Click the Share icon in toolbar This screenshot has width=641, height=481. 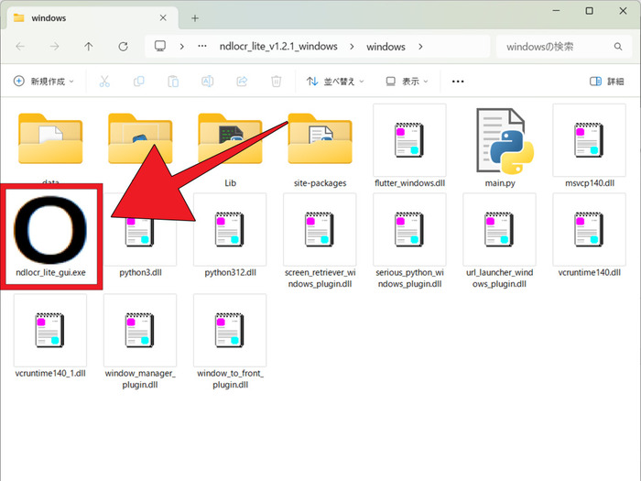[242, 82]
